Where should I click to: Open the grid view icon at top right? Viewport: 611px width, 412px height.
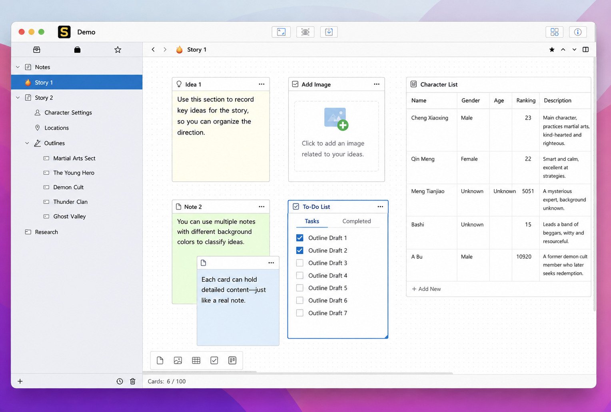(554, 32)
